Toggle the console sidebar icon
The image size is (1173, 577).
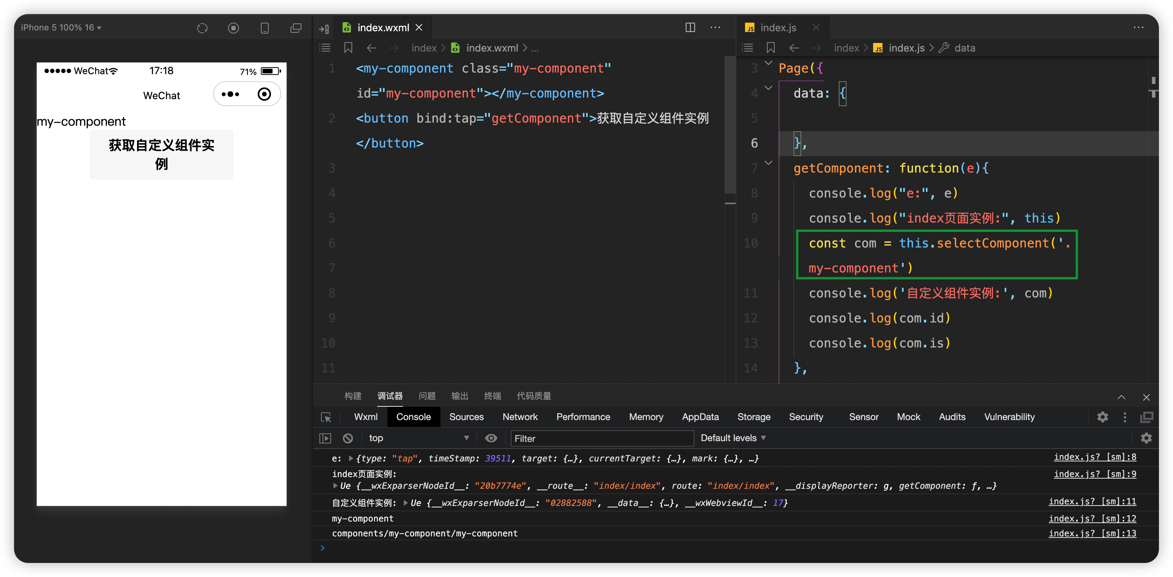click(325, 438)
